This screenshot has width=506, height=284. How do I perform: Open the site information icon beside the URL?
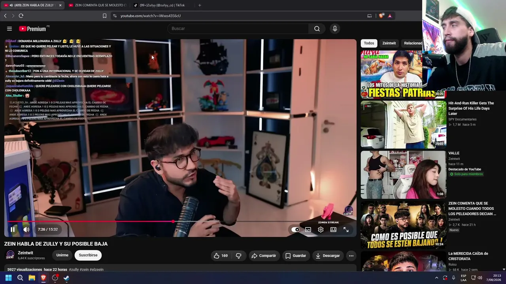[115, 16]
